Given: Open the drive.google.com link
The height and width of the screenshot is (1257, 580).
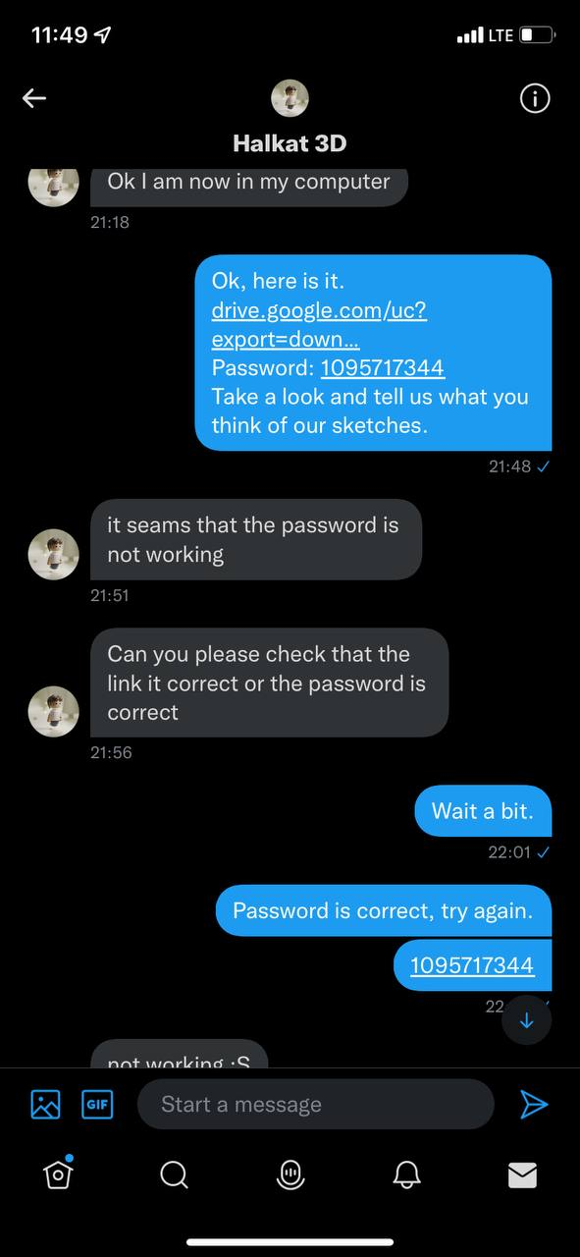Looking at the screenshot, I should click(319, 325).
